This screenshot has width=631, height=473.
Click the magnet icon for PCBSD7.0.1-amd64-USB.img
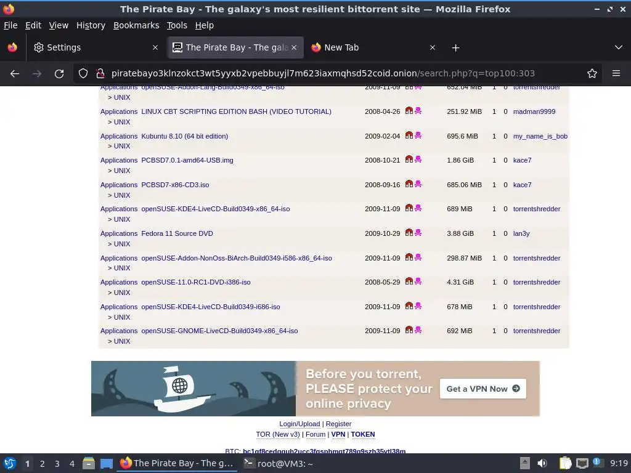pos(409,160)
